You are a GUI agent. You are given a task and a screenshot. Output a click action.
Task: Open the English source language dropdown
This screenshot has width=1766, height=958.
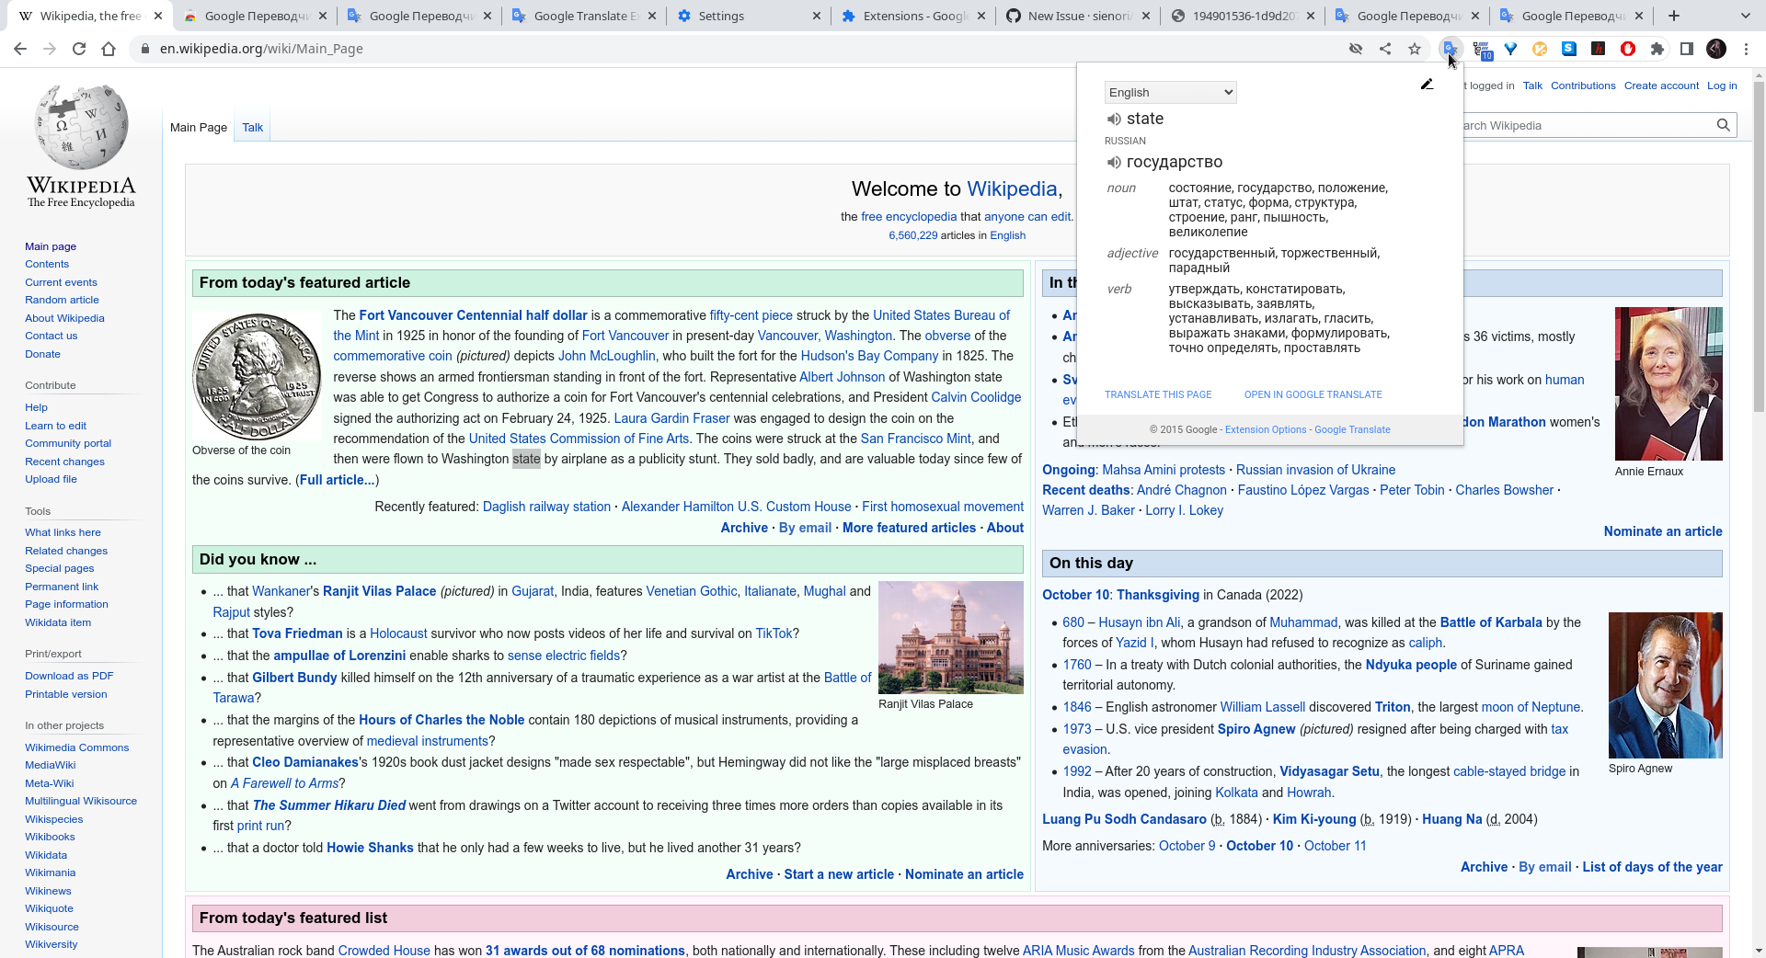pos(1170,92)
